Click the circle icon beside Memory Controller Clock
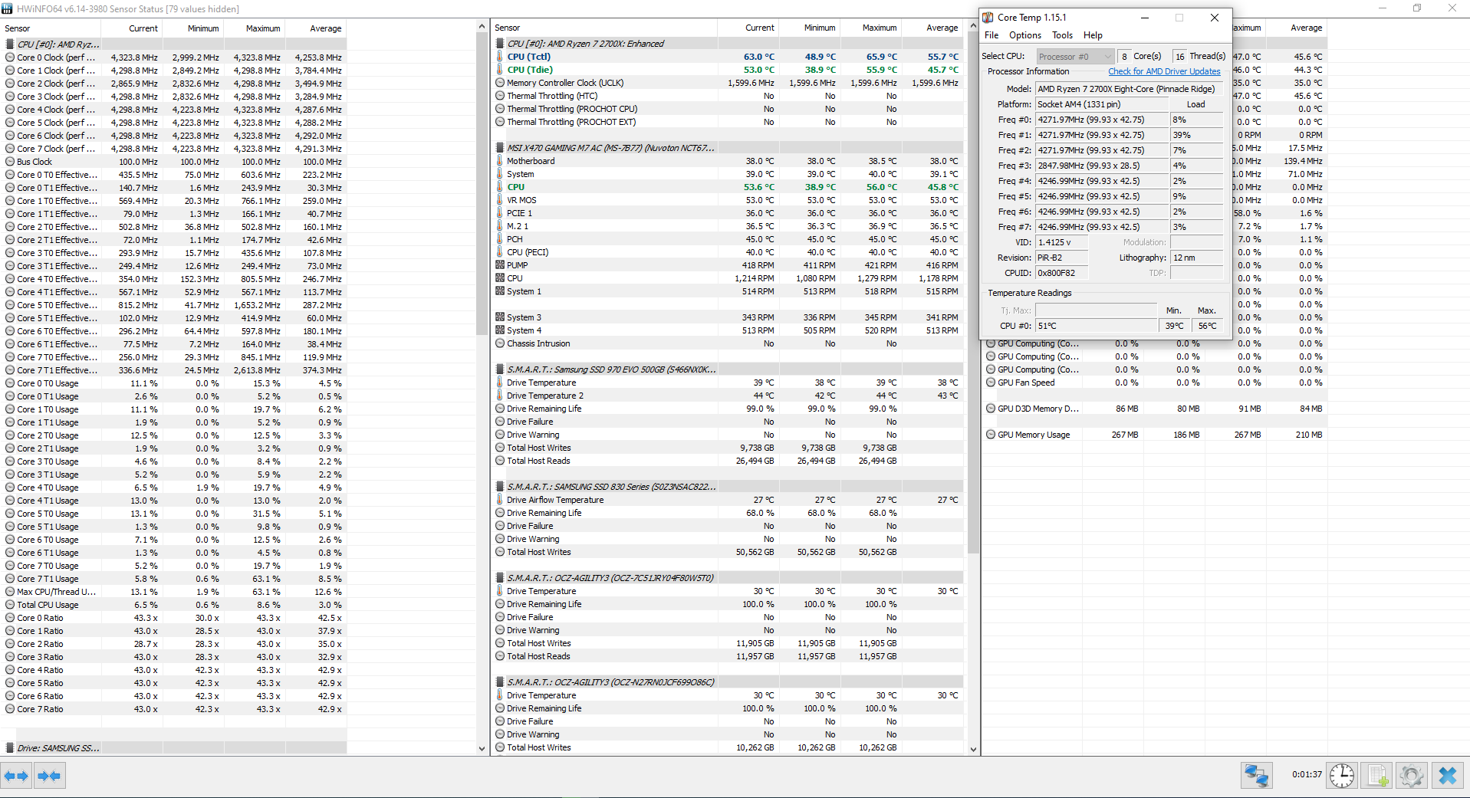The height and width of the screenshot is (798, 1470). pyautogui.click(x=500, y=83)
